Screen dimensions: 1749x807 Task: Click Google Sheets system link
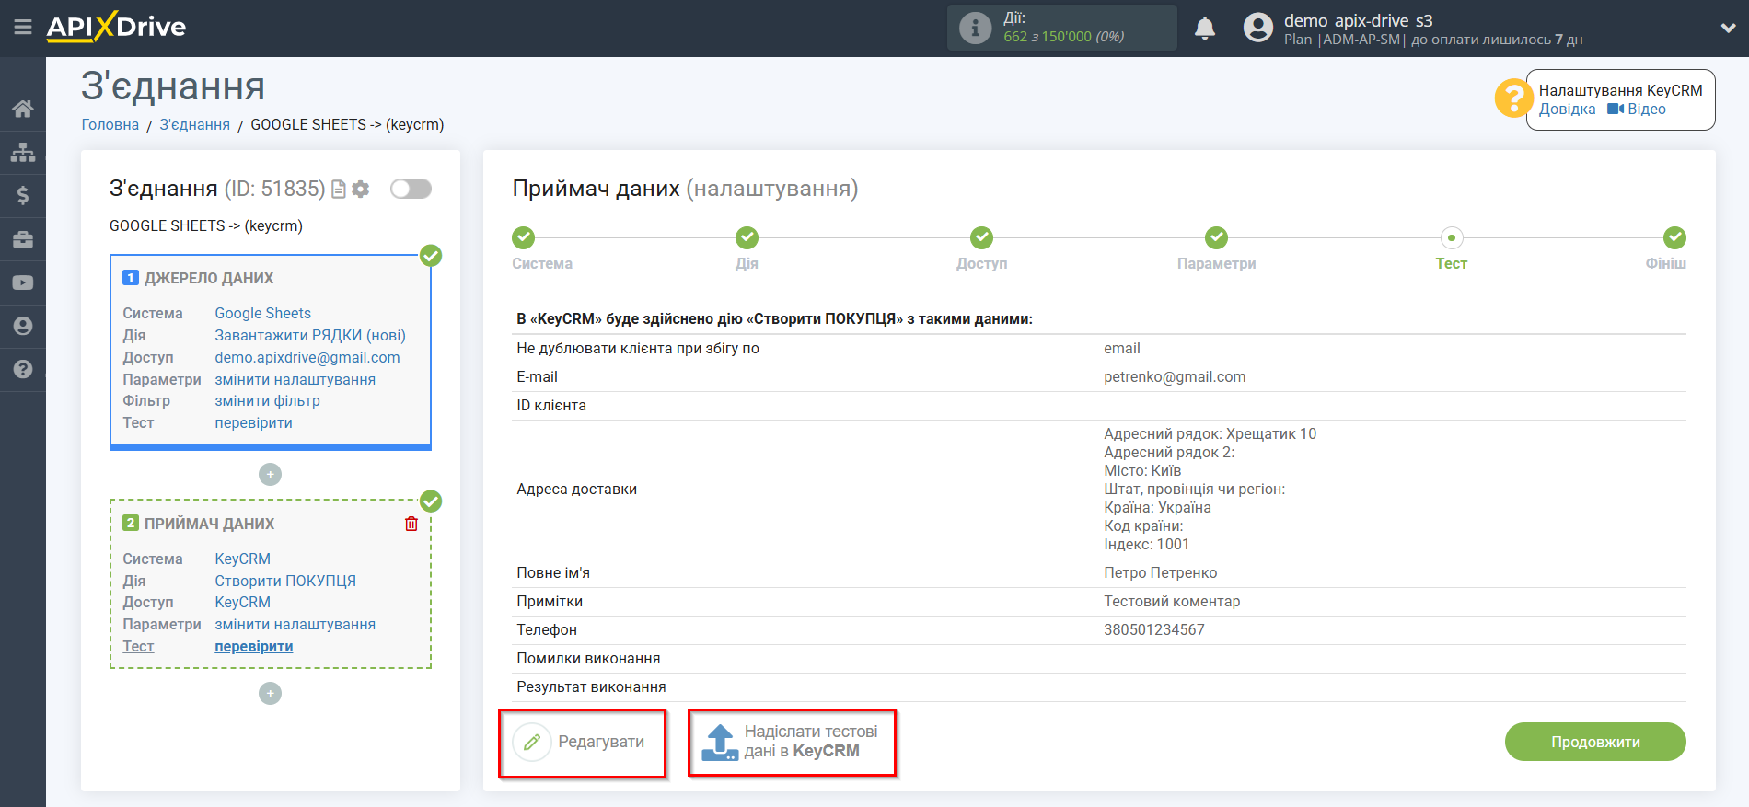263,314
